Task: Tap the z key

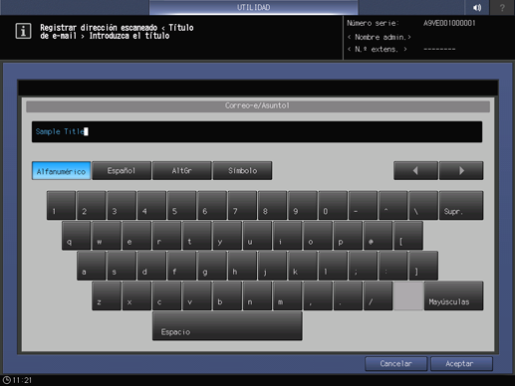Action: pyautogui.click(x=107, y=295)
